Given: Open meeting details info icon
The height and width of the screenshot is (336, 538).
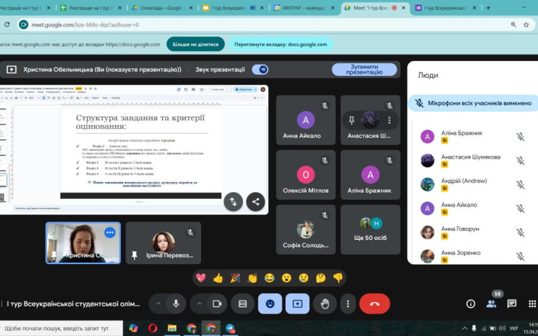Looking at the screenshot, I should [x=471, y=304].
